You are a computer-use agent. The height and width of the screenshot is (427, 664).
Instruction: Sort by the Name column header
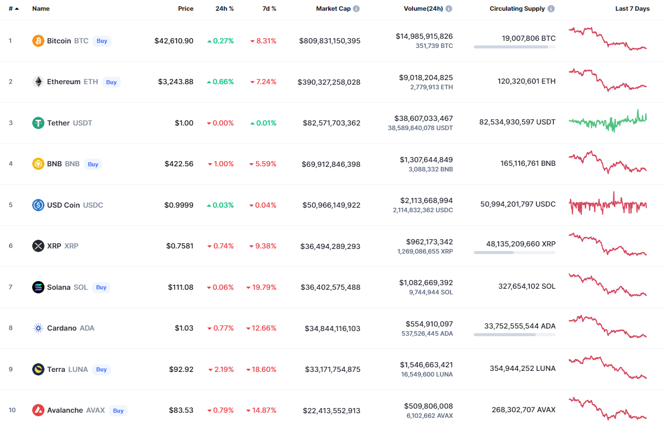coord(41,9)
